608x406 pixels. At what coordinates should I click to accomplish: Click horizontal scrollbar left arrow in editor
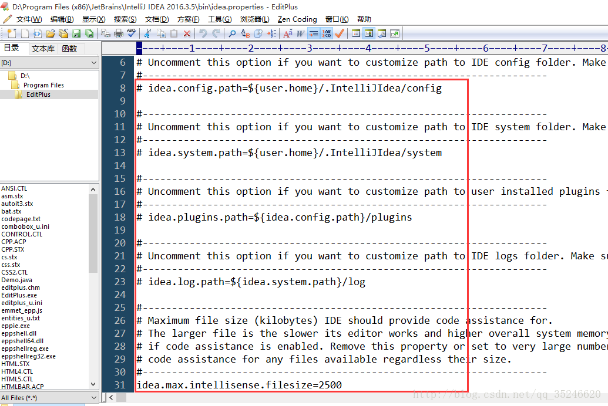[x=111, y=397]
